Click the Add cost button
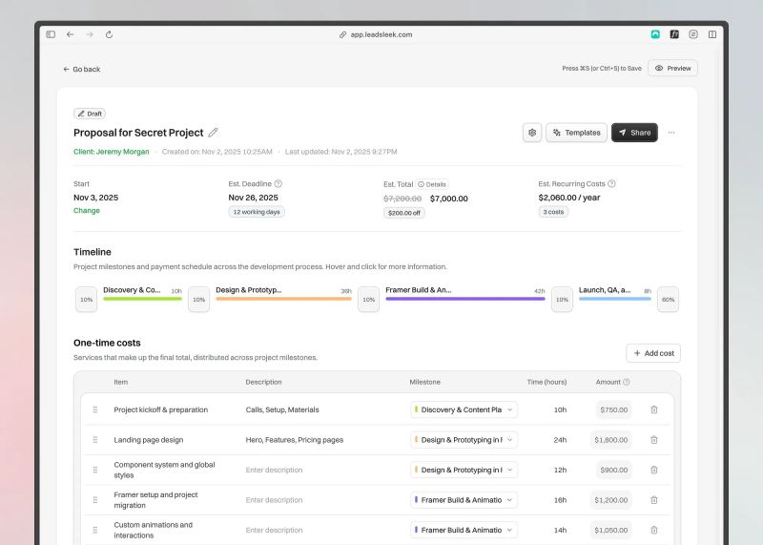Image resolution: width=763 pixels, height=545 pixels. point(652,353)
